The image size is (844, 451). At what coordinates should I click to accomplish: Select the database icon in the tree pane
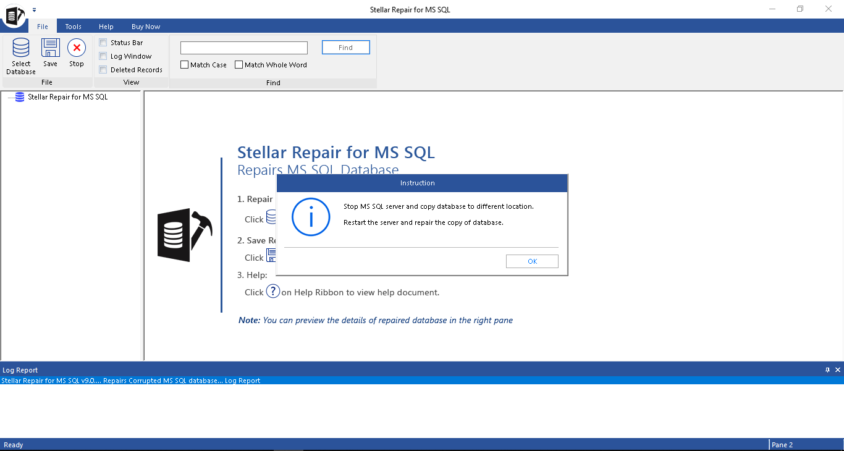point(20,97)
